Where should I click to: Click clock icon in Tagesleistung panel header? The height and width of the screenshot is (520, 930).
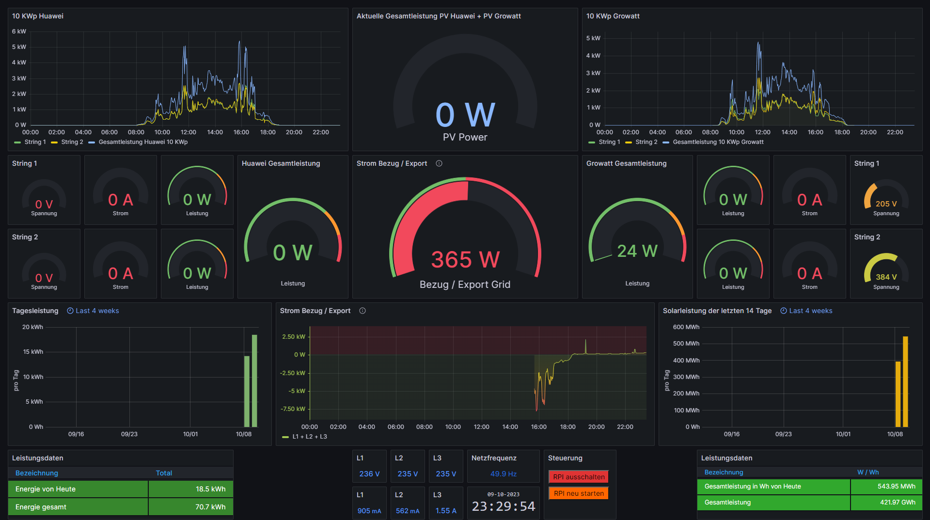[x=70, y=311]
